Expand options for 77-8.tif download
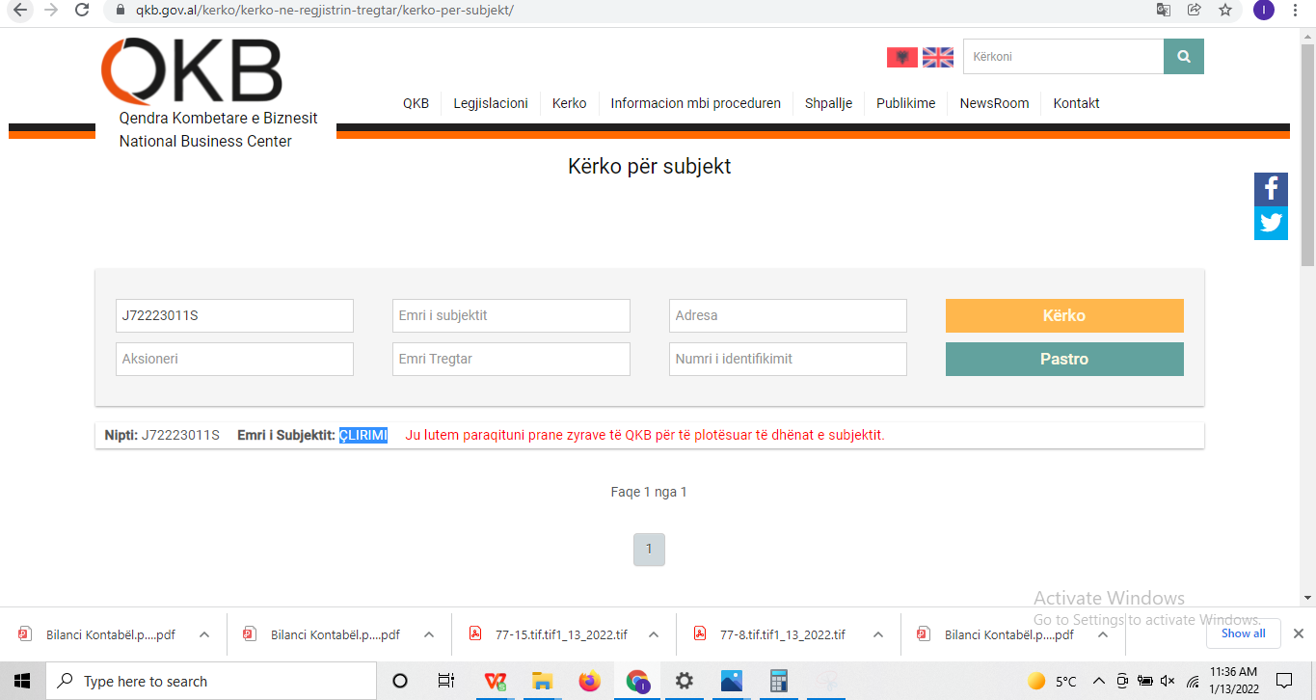The image size is (1316, 700). click(878, 634)
